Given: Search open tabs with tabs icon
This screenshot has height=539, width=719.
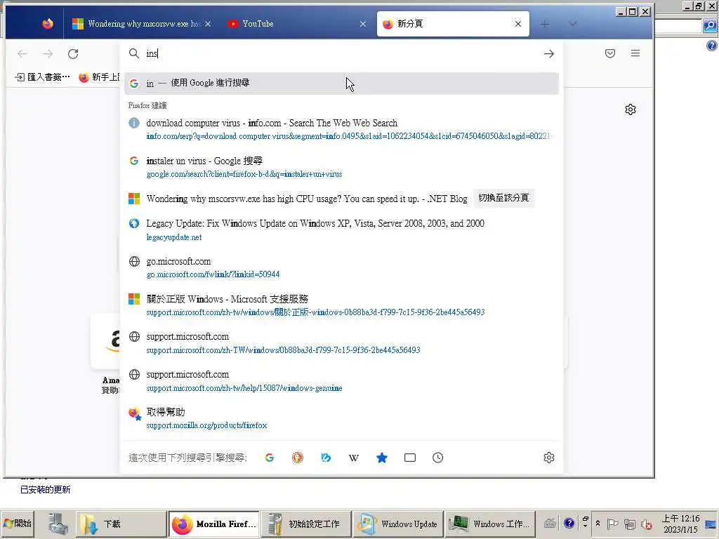Looking at the screenshot, I should click(410, 458).
